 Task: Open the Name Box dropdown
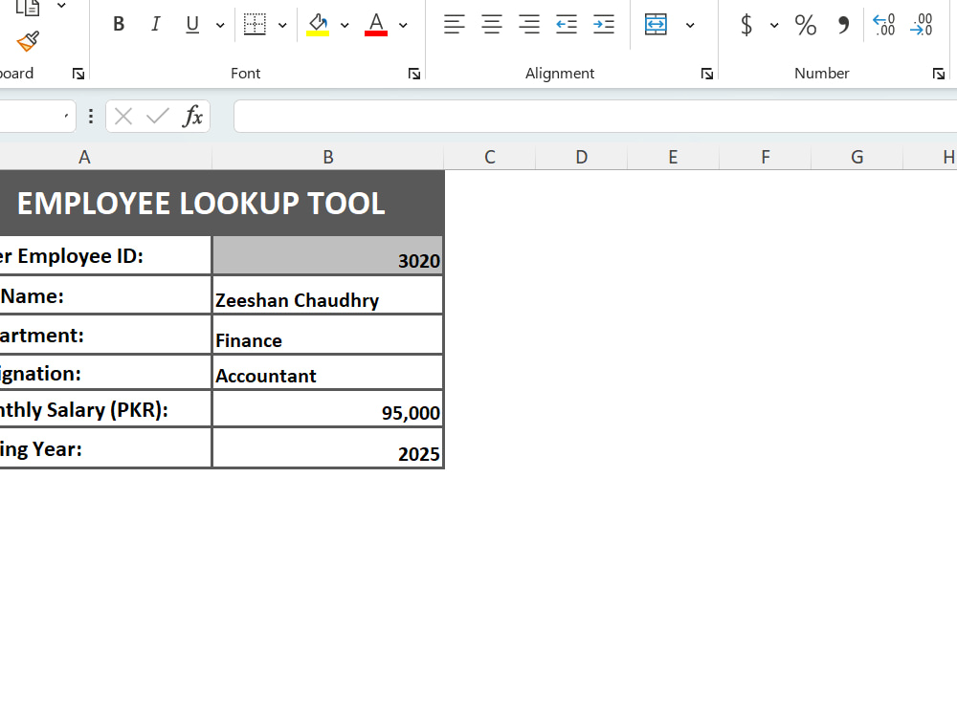click(x=66, y=116)
